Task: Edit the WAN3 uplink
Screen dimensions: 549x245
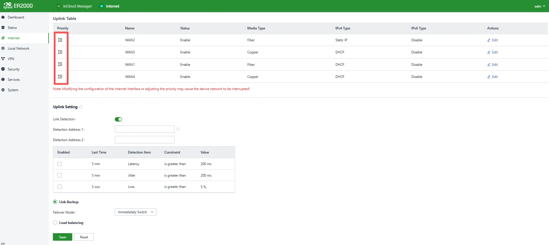Action: coord(493,52)
